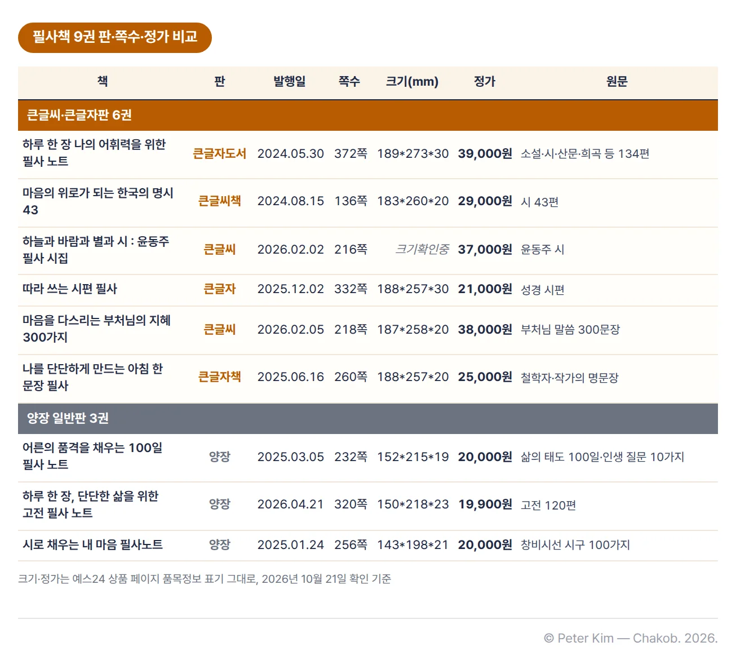Click the '정가' column header
The image size is (736, 664).
pos(485,81)
